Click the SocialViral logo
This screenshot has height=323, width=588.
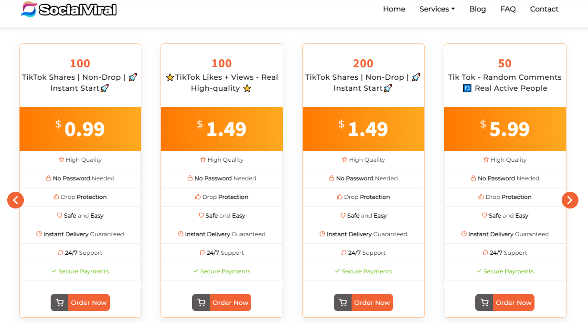69,9
